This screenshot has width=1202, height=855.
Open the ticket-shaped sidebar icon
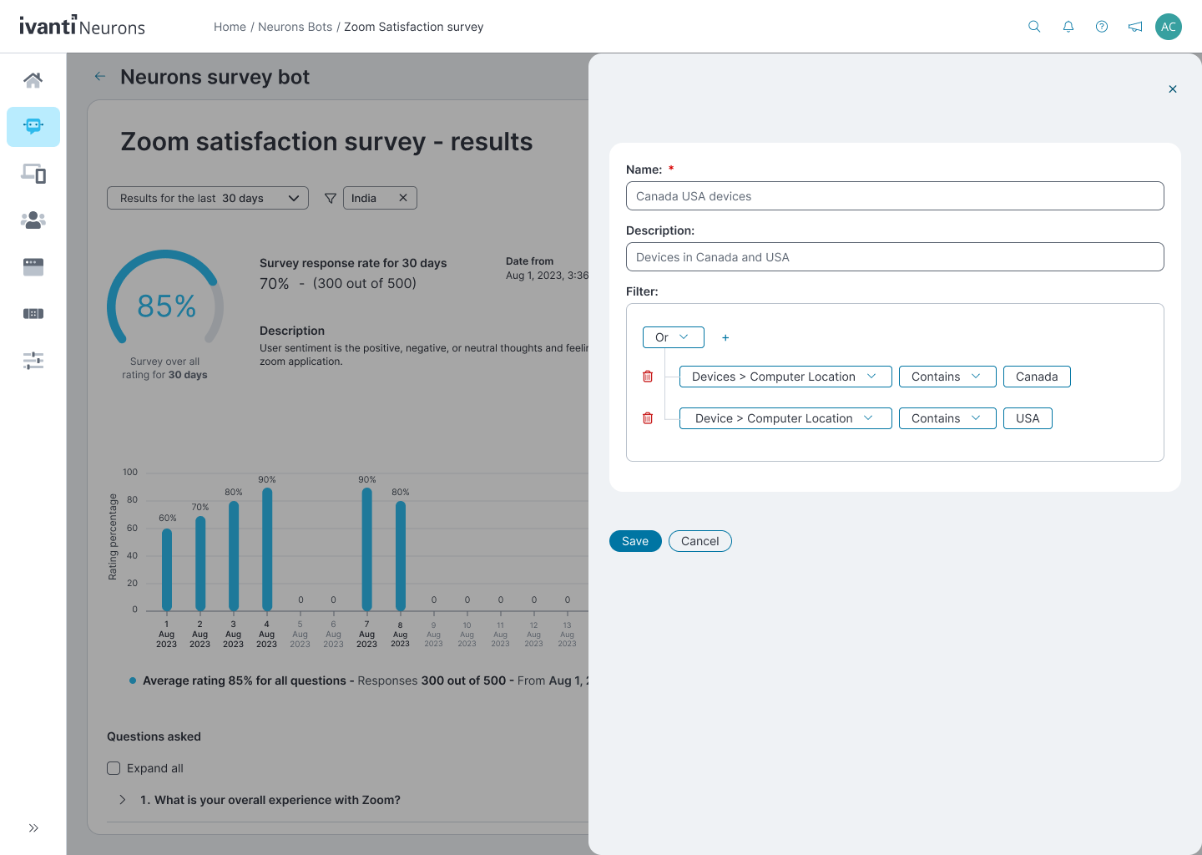33,314
